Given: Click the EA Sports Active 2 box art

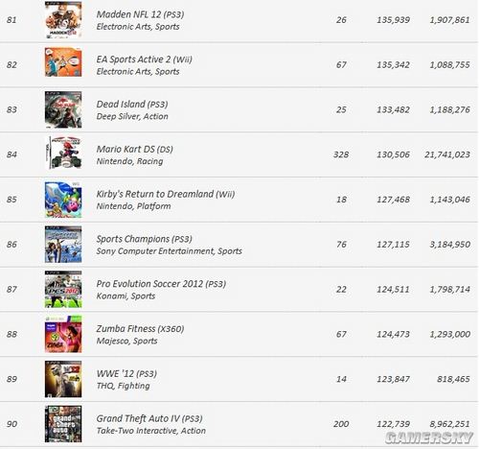Looking at the screenshot, I should (x=63, y=62).
